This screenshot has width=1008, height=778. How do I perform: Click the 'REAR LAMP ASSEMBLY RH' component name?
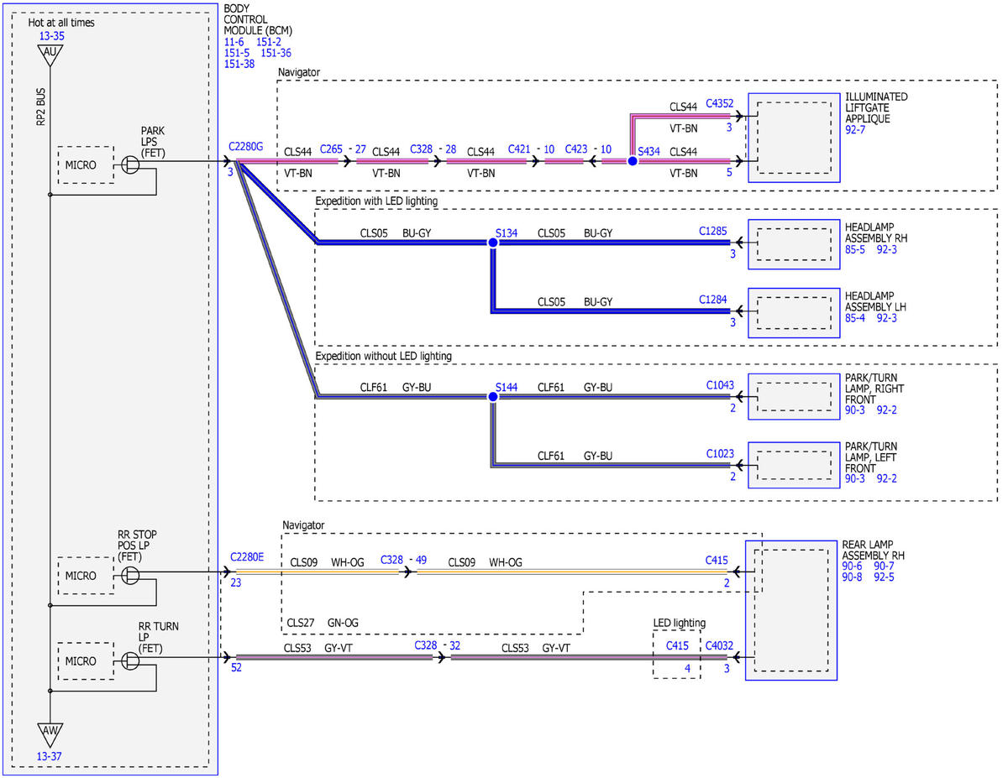pos(873,550)
